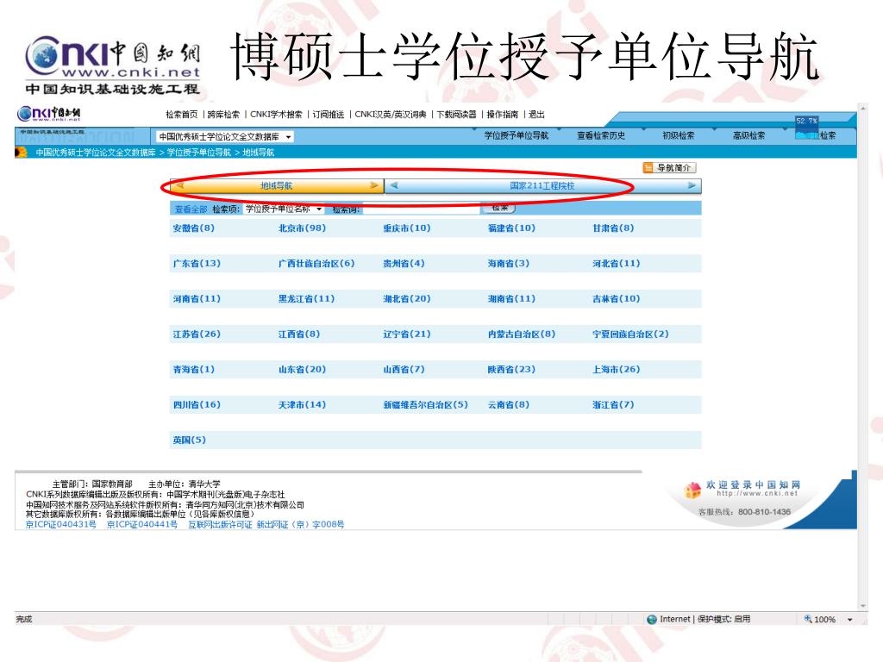Screen dimensions: 883x662
Task: Click the footer link 京ICP证040441号
Action: pyautogui.click(x=142, y=525)
